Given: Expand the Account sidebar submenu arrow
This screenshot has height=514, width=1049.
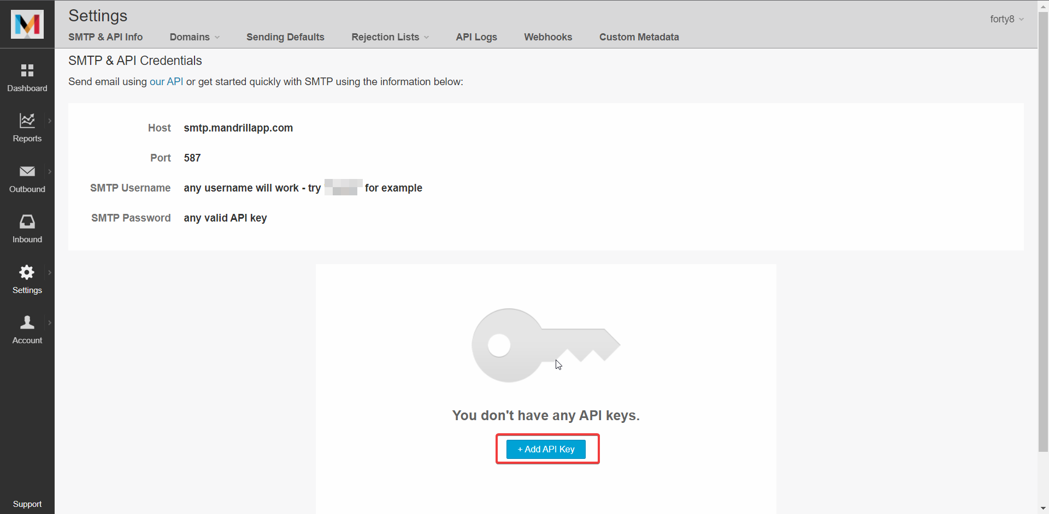Looking at the screenshot, I should (50, 322).
